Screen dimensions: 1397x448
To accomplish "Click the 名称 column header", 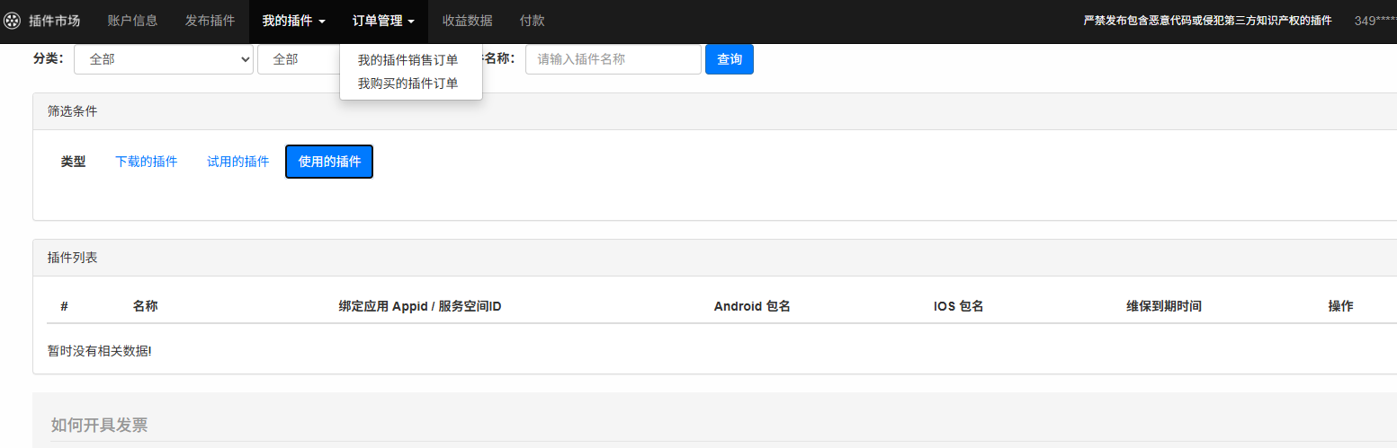I will click(x=145, y=306).
